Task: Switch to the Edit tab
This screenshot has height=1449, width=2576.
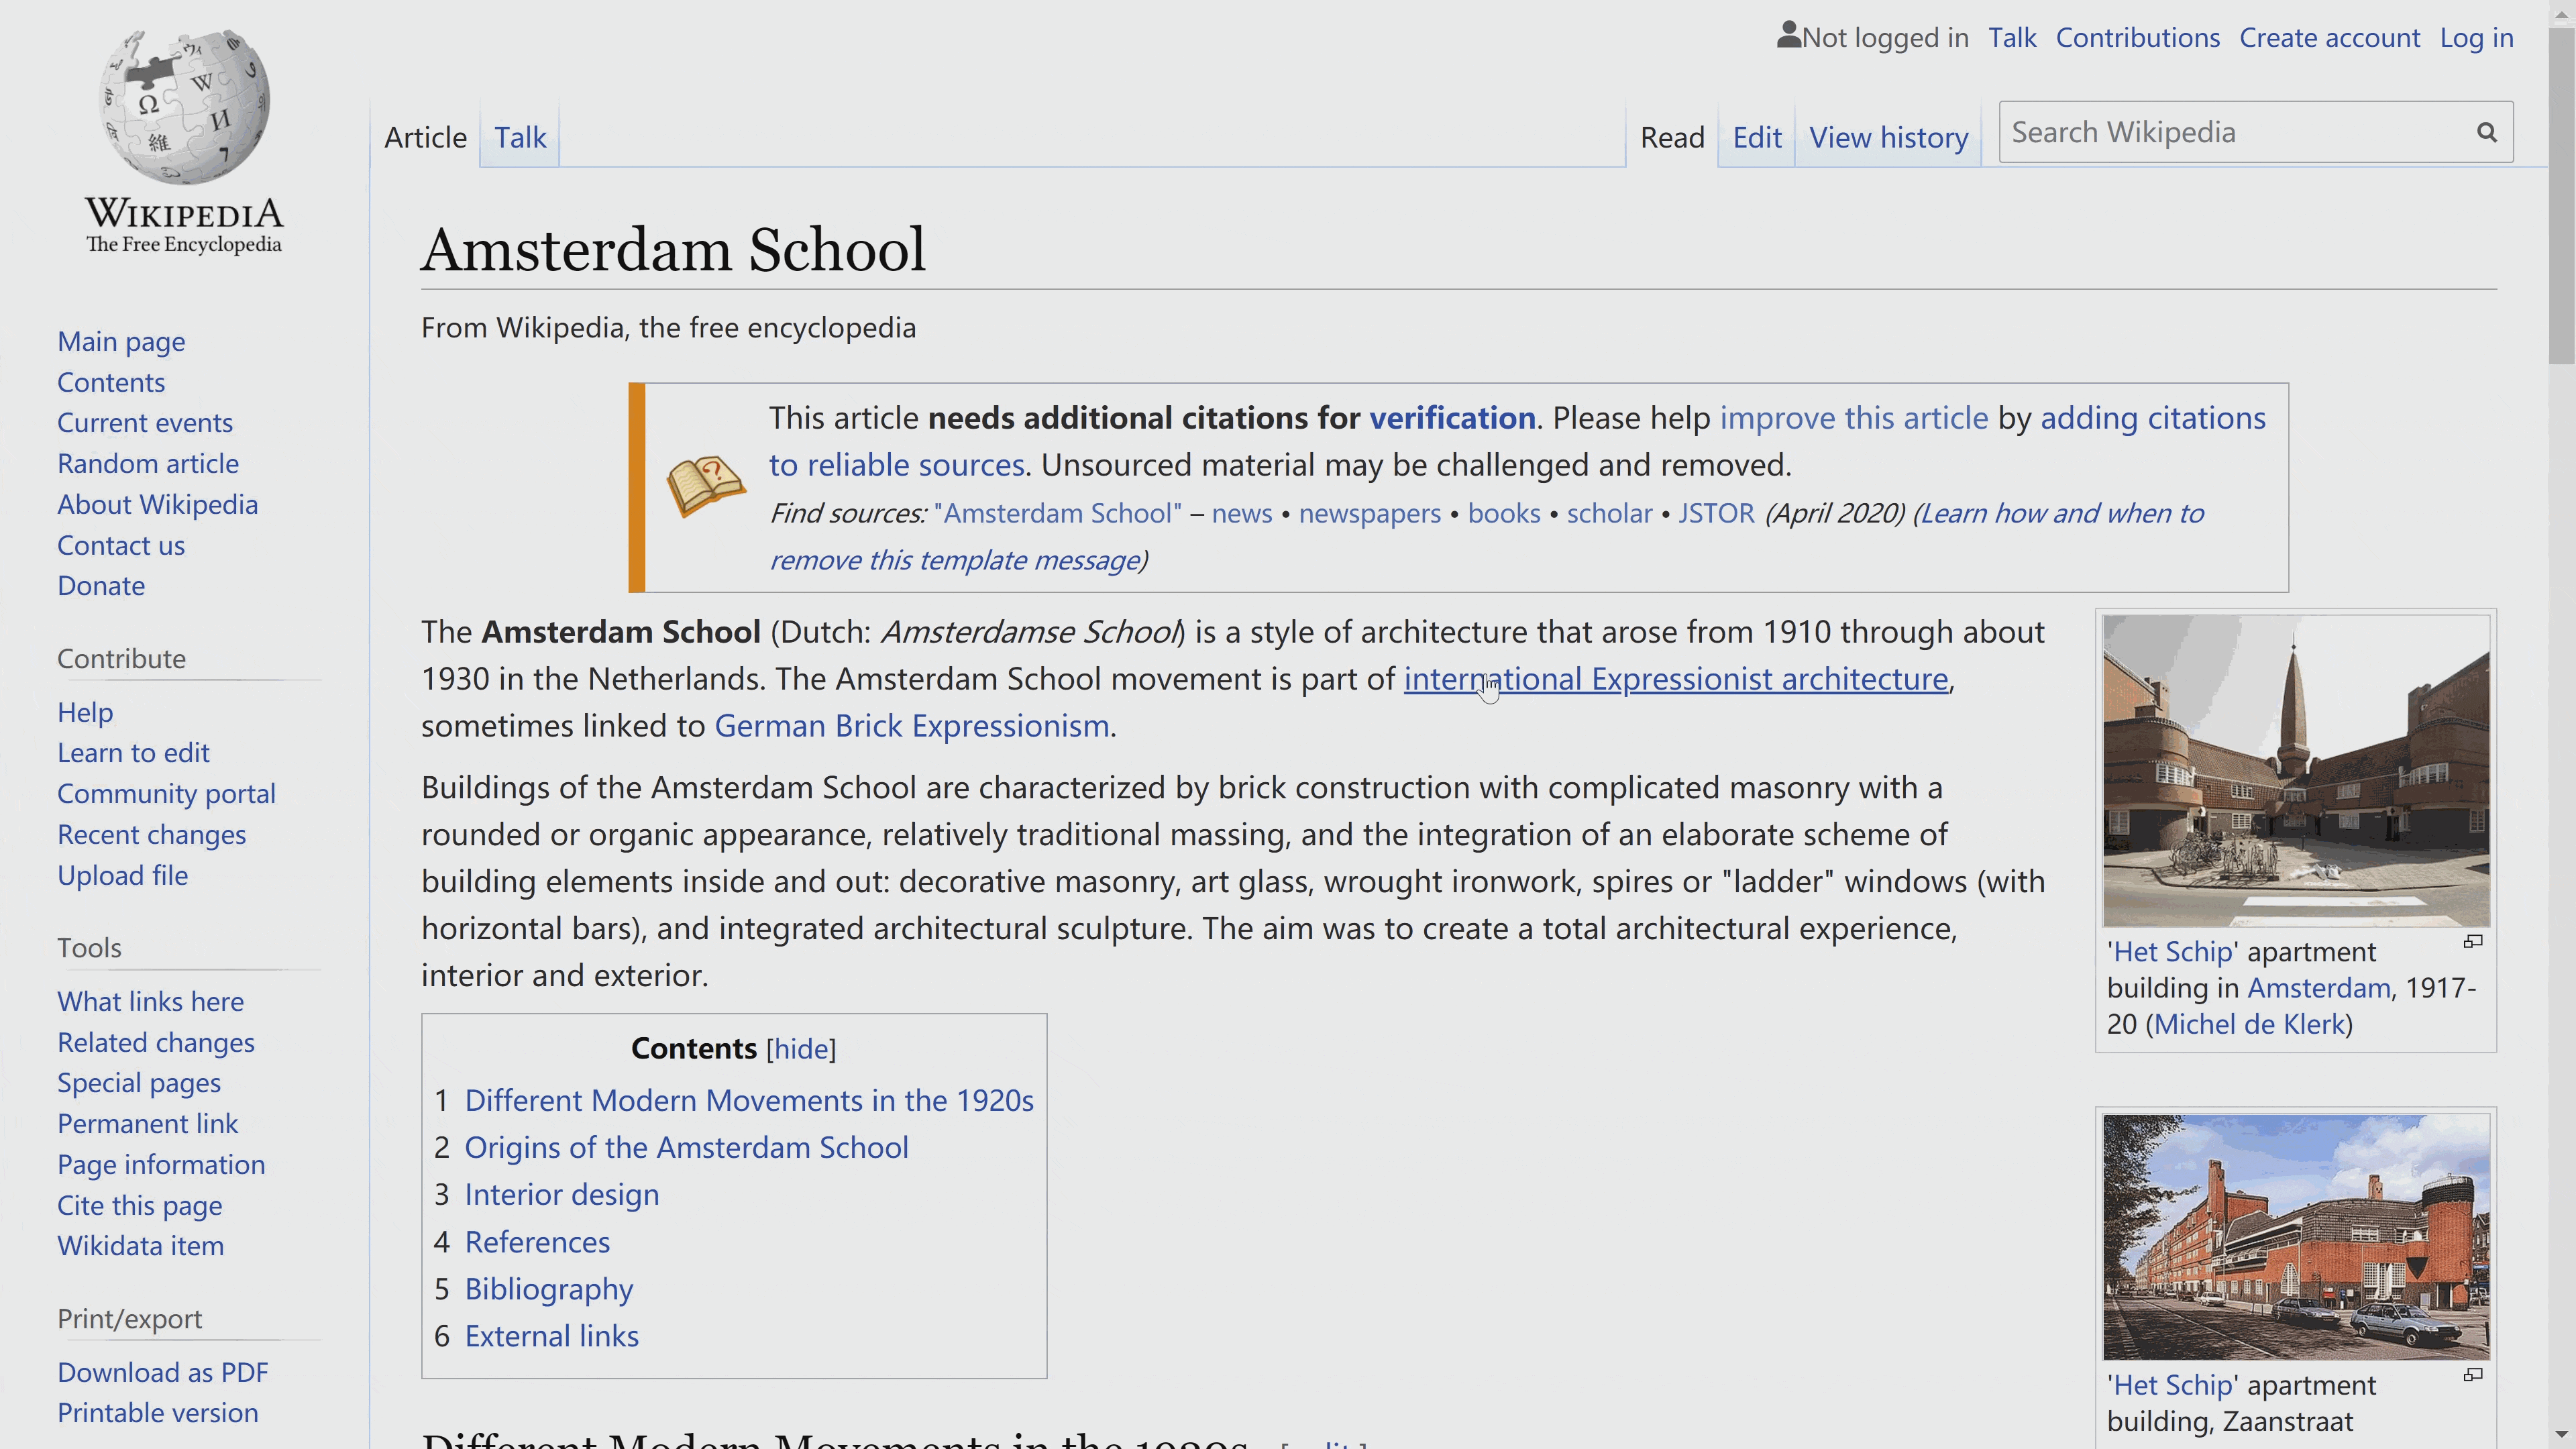Action: (x=1757, y=137)
